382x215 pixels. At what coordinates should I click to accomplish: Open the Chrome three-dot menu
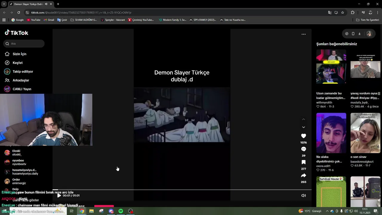click(x=378, y=13)
